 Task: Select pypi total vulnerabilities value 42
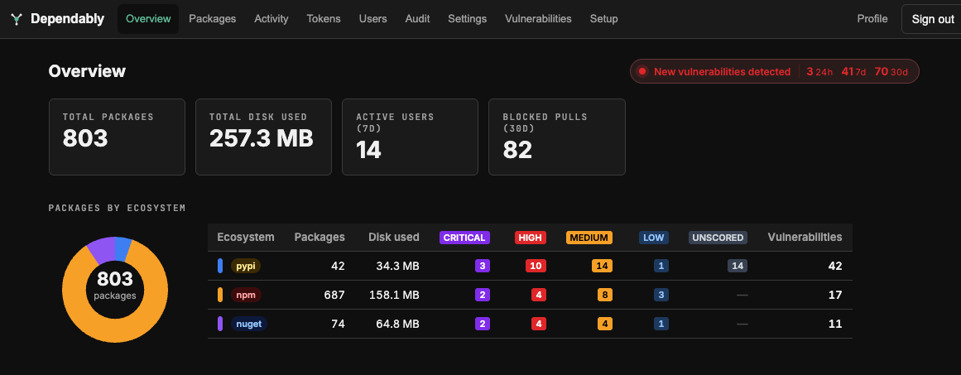click(x=835, y=266)
